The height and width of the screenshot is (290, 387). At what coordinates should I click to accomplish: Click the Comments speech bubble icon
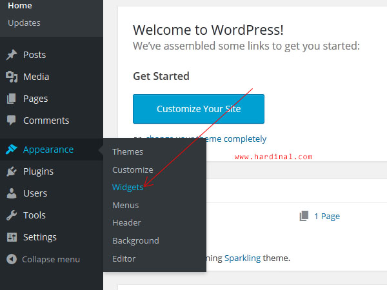(12, 121)
